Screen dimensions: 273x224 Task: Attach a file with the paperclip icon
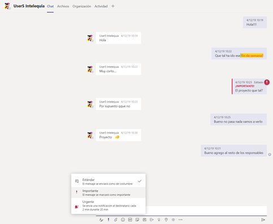tap(115, 219)
